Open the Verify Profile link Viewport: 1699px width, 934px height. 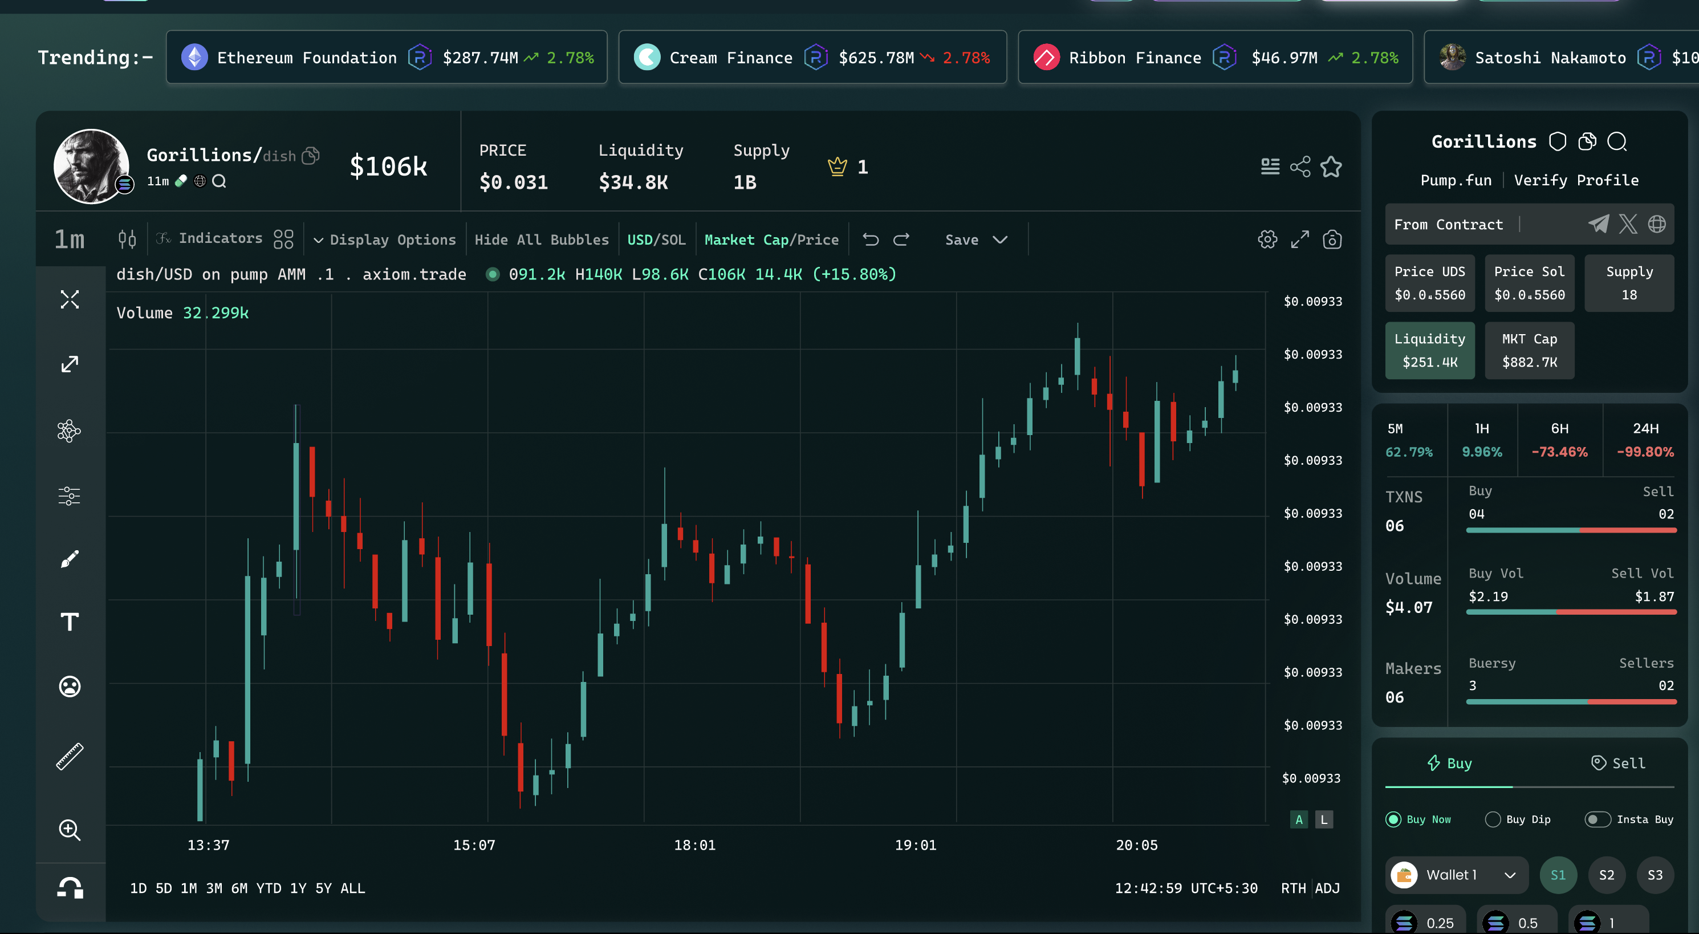(1576, 180)
